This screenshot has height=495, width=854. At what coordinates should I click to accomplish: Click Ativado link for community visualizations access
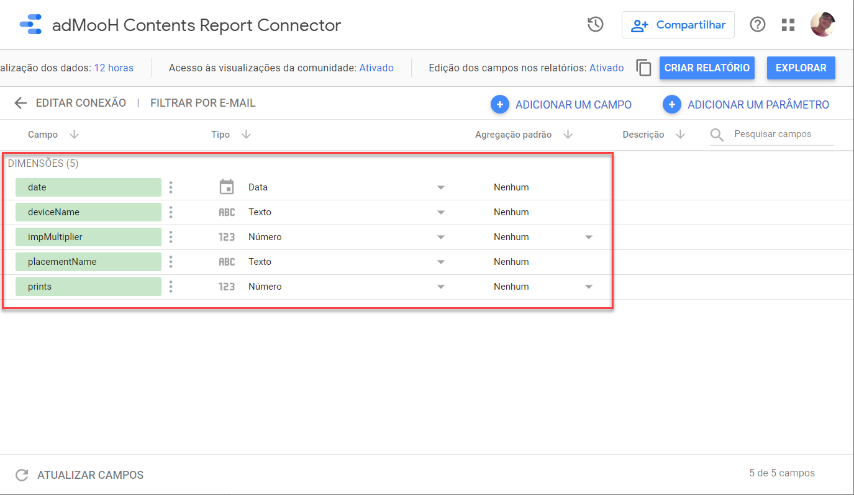pos(376,68)
